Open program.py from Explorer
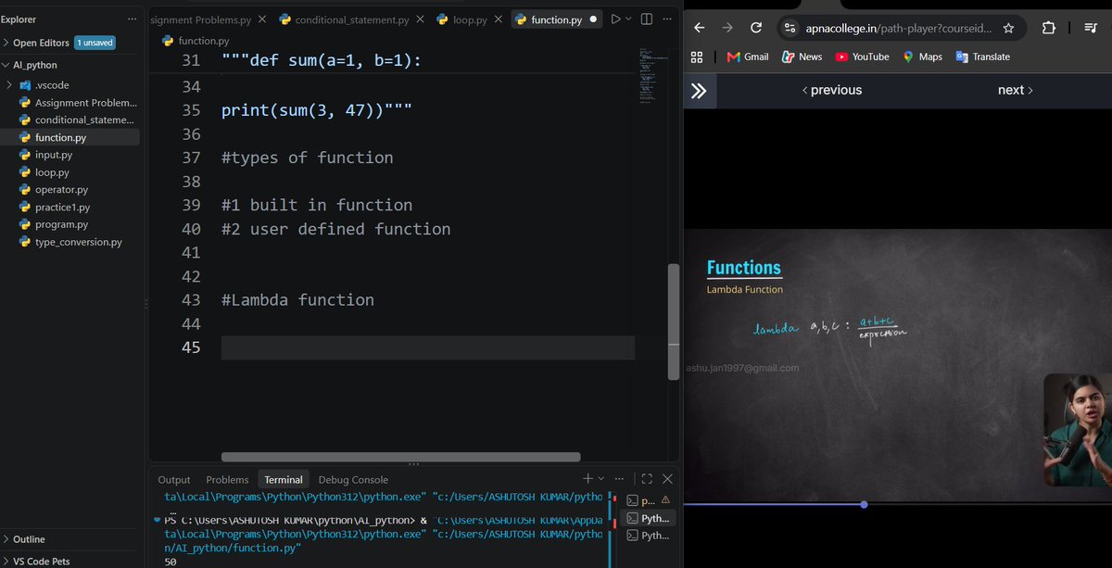The height and width of the screenshot is (568, 1112). 61,224
